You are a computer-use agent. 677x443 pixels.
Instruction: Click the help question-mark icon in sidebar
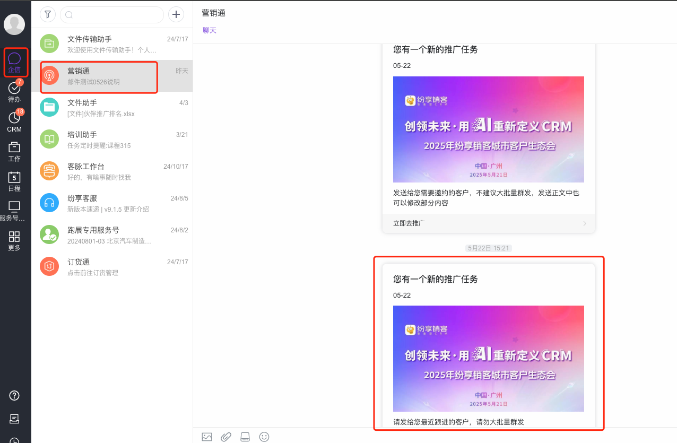(14, 395)
